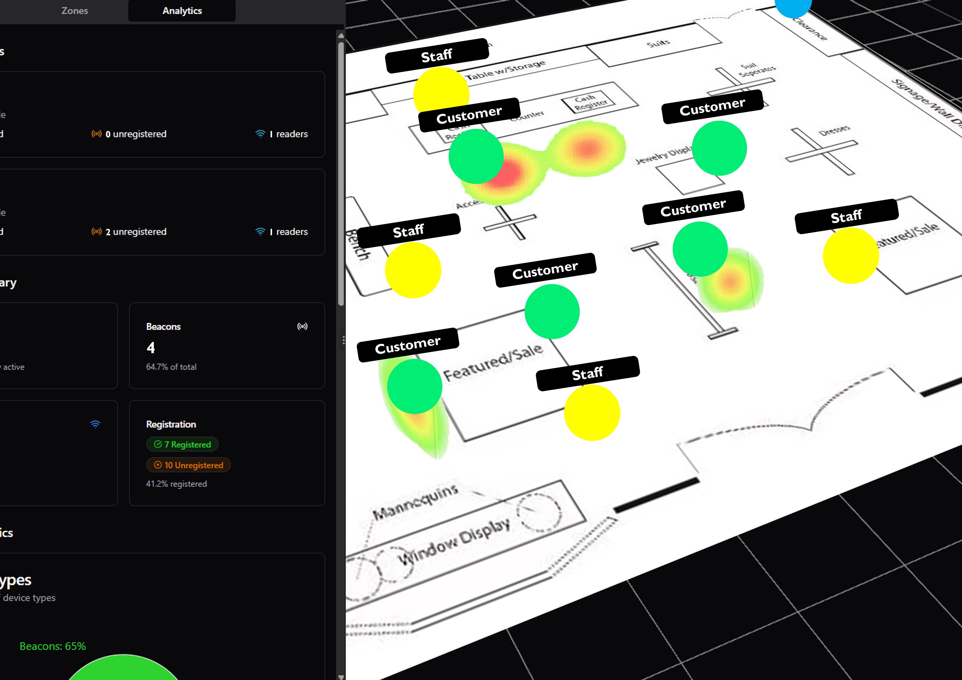962x680 pixels.
Task: Select the yellow Staff marker near the Bench
Action: (413, 270)
